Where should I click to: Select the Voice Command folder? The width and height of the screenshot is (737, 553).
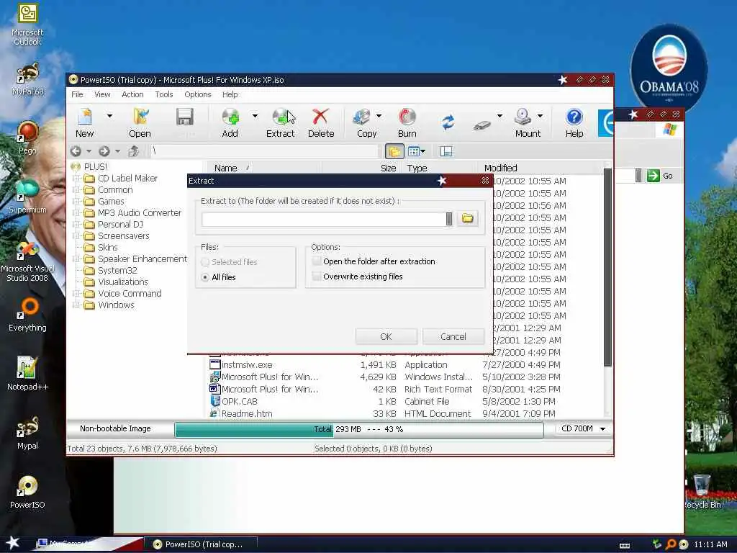[130, 294]
